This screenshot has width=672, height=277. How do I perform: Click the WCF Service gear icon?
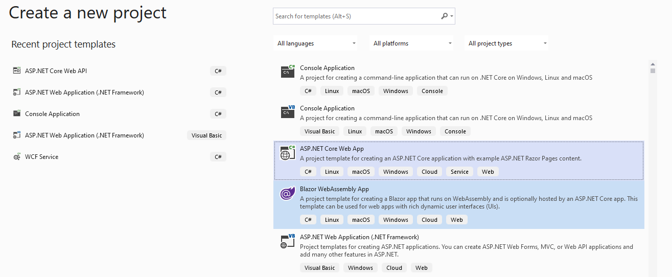[x=17, y=157]
